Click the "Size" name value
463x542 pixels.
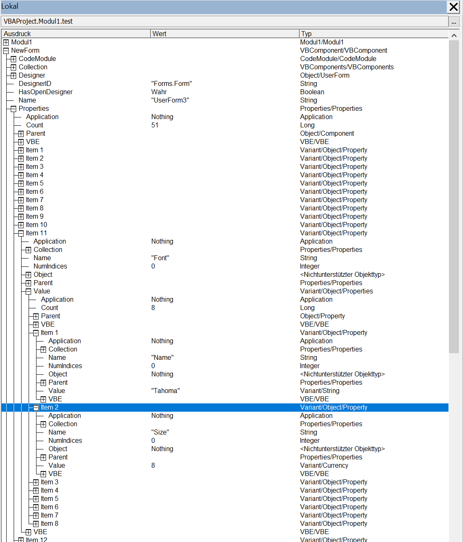[x=160, y=432]
